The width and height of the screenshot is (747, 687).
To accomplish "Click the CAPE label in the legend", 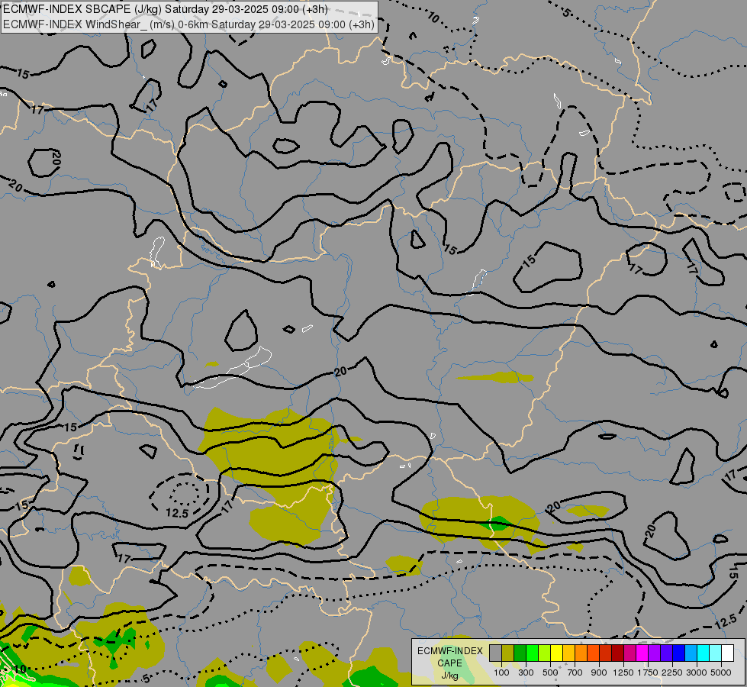I will click(x=449, y=663).
